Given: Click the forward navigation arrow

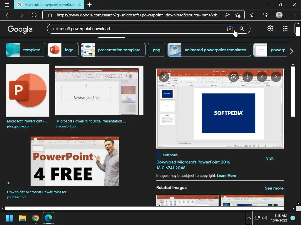Looking at the screenshot, I should coord(21,15).
